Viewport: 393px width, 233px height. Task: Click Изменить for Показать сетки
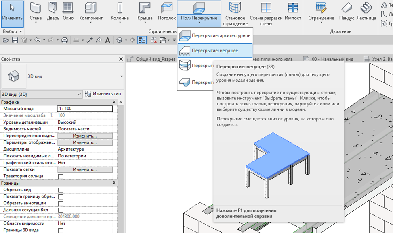(85, 169)
